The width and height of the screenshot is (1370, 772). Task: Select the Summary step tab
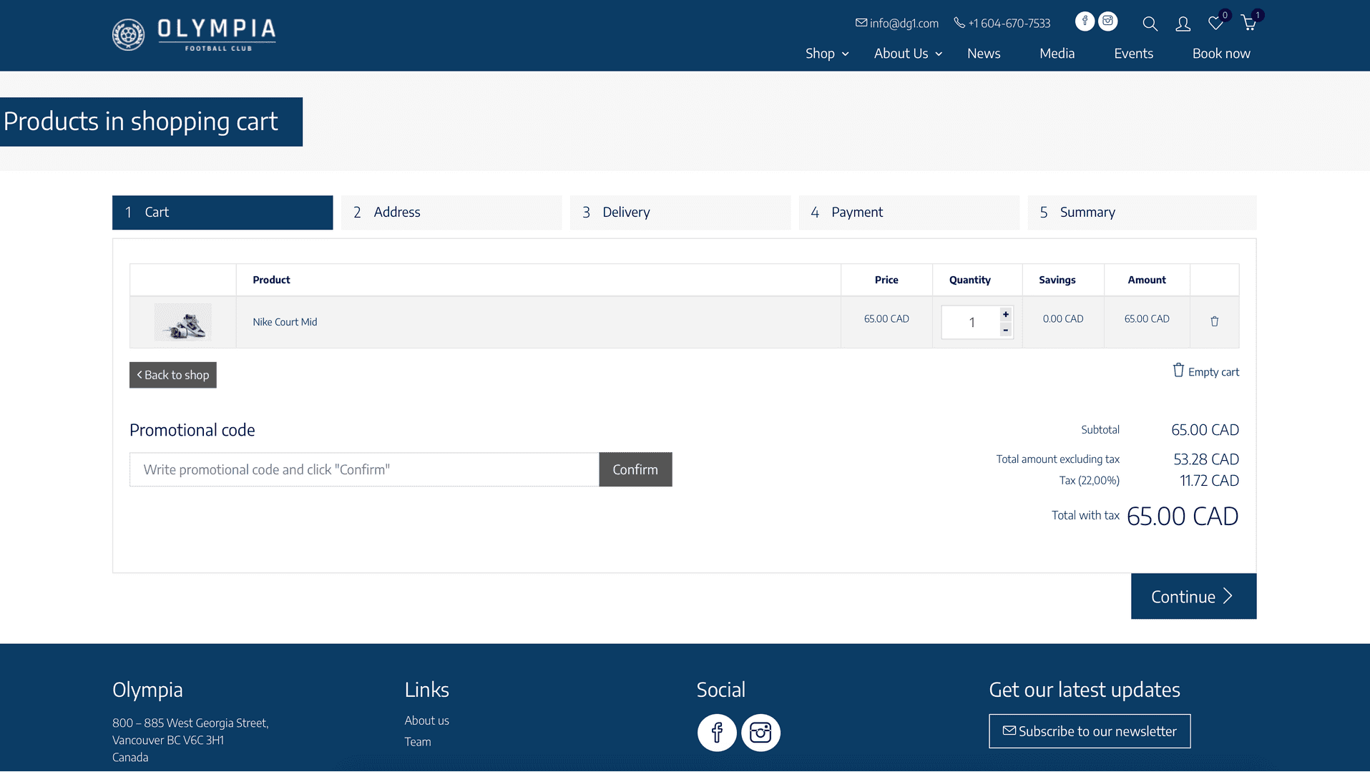[x=1142, y=212]
